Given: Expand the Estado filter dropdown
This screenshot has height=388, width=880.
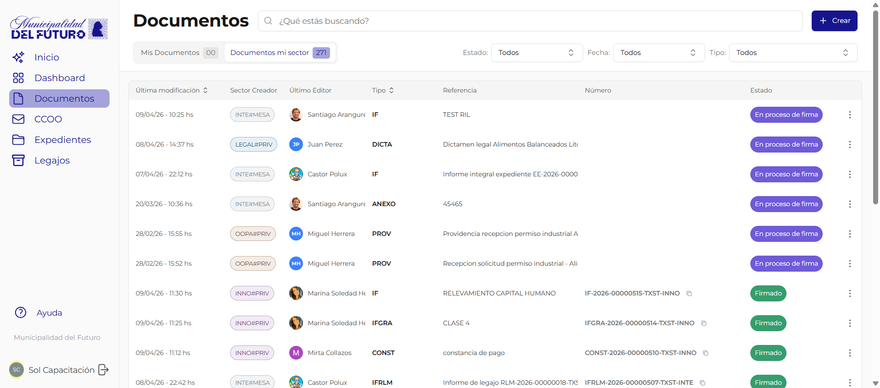Looking at the screenshot, I should (536, 53).
